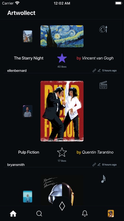Go to Home tab
Image resolution: width=124 pixels, height=221 pixels.
[x=13, y=214]
